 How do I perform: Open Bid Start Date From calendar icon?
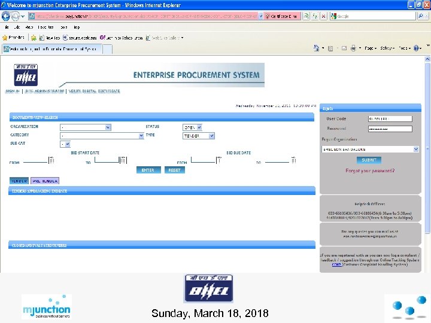(x=51, y=160)
